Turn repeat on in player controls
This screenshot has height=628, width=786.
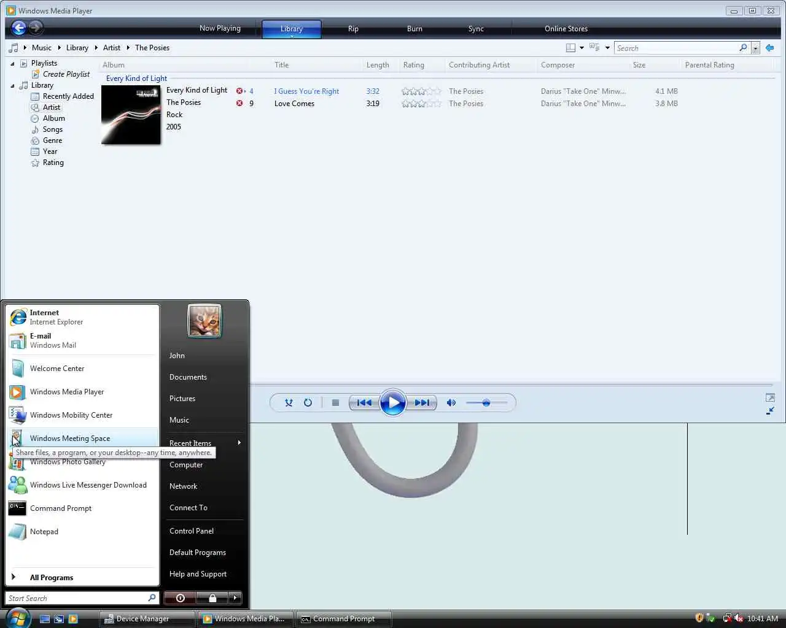tap(308, 403)
